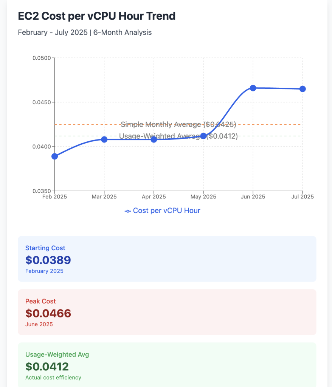Click the 0.0450 y-axis tick label
The height and width of the screenshot is (387, 332).
point(42,102)
